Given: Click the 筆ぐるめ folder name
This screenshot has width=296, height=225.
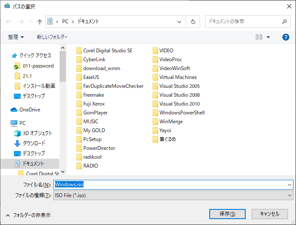Looking at the screenshot, I should (x=167, y=139).
